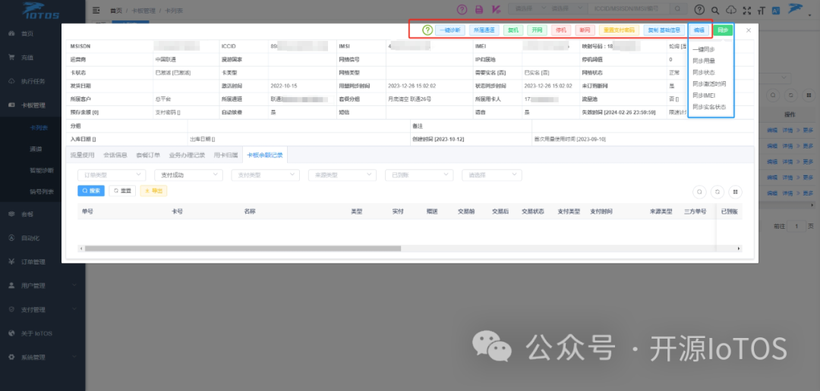The width and height of the screenshot is (820, 391).
Task: Open the 支付类型 dropdown filter
Action: tap(266, 175)
